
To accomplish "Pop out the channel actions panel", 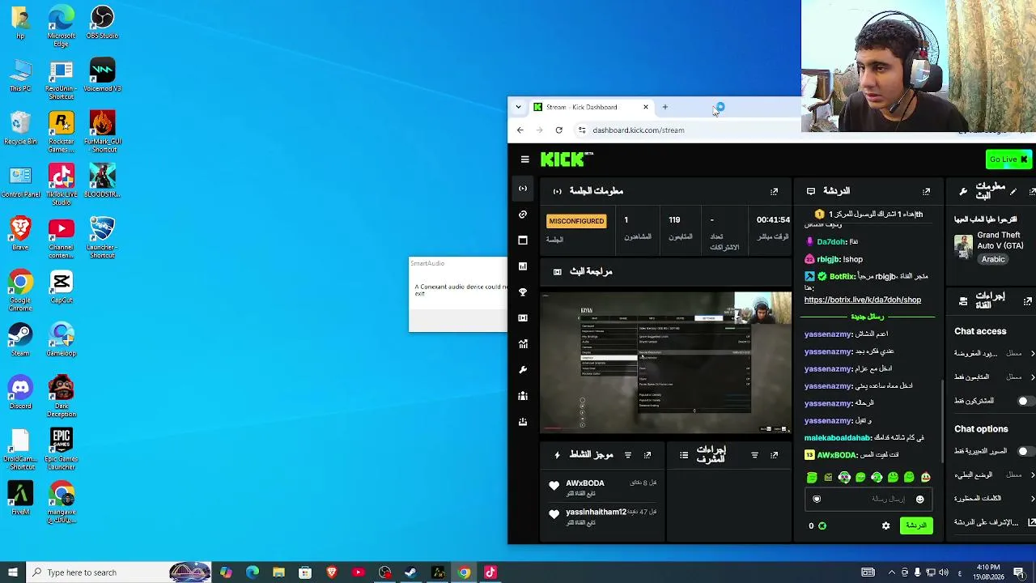I will tap(1028, 301).
